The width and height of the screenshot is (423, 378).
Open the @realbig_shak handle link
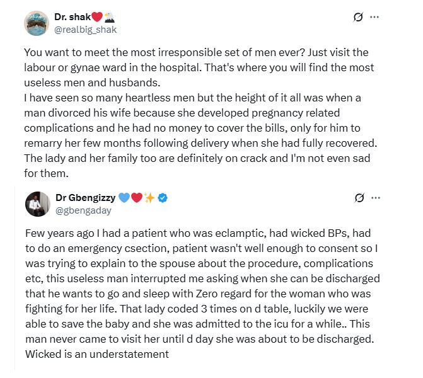click(86, 29)
